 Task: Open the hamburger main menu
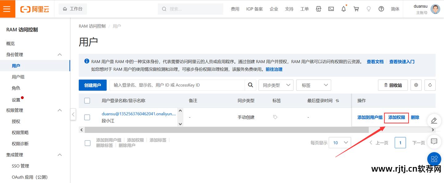click(7, 9)
